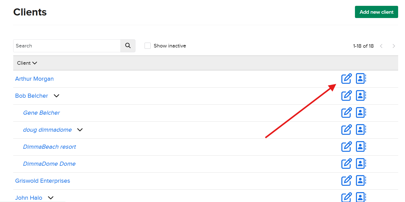Click edit icon for doug dimmadome
405x202 pixels.
coord(346,130)
